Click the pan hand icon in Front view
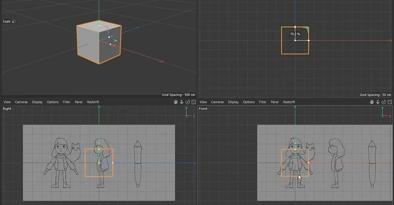The height and width of the screenshot is (205, 394). (x=372, y=102)
